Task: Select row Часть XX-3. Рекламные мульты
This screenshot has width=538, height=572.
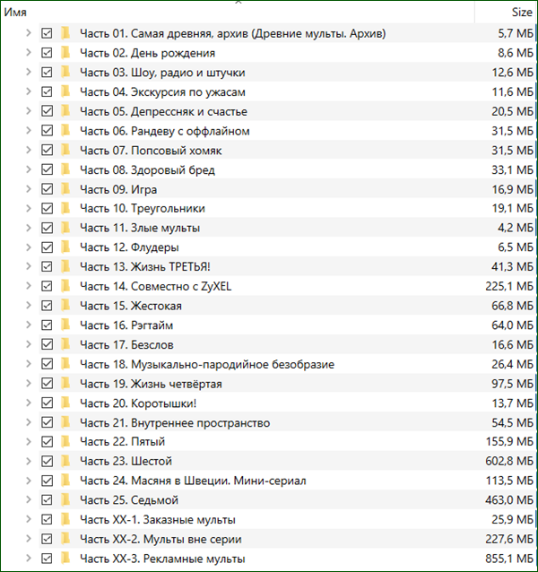Action: (x=288, y=559)
